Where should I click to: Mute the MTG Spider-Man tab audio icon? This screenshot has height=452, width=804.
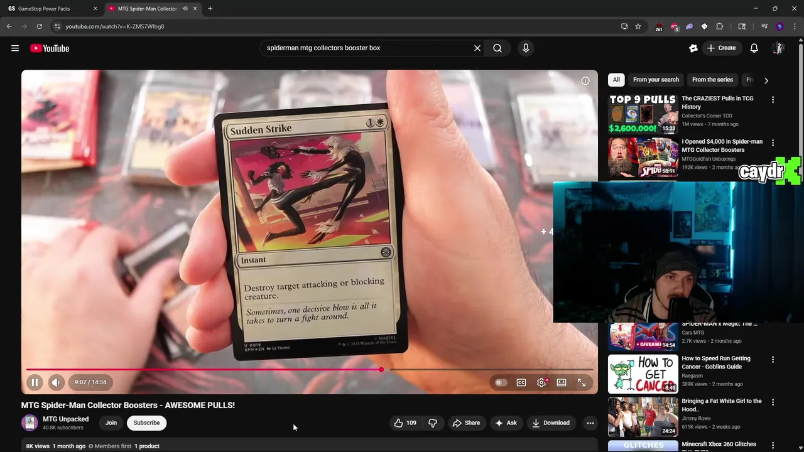tap(185, 9)
